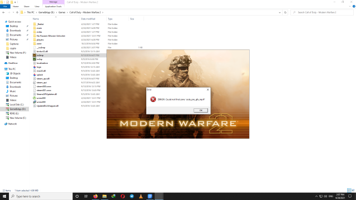The image size is (356, 200).
Task: Switch to the Home ribbon tab
Action: (x=16, y=6)
